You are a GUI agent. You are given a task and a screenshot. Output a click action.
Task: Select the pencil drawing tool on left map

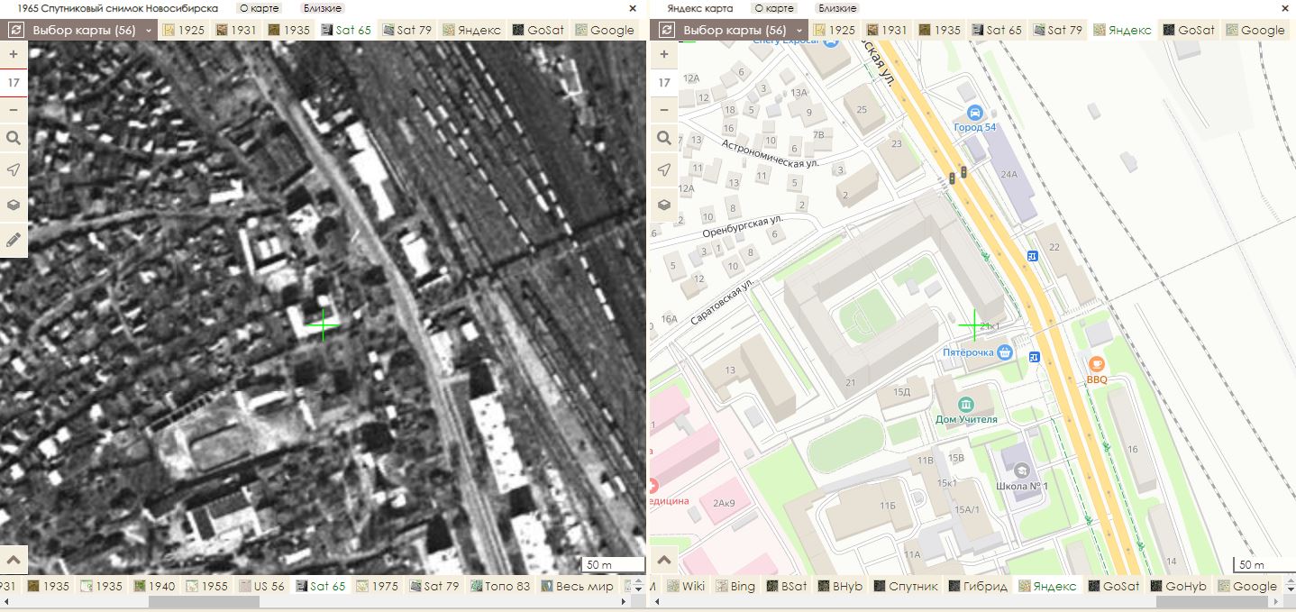pos(14,239)
